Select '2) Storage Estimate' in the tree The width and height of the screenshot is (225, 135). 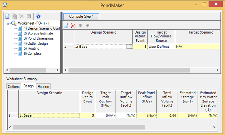pos(38,33)
